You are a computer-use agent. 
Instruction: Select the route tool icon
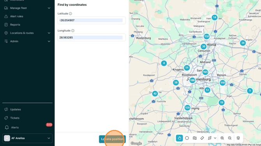210,138
